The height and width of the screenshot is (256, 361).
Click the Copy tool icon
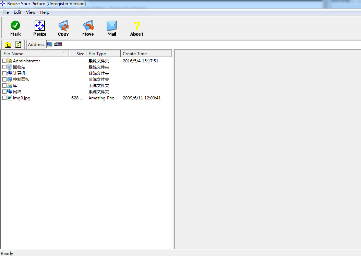[x=63, y=25]
